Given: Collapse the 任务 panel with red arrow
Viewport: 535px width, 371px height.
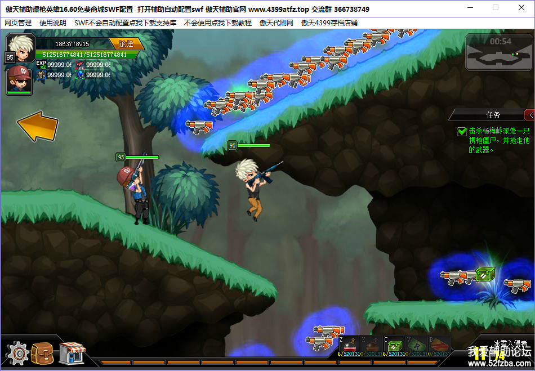Looking at the screenshot, I should [x=530, y=115].
